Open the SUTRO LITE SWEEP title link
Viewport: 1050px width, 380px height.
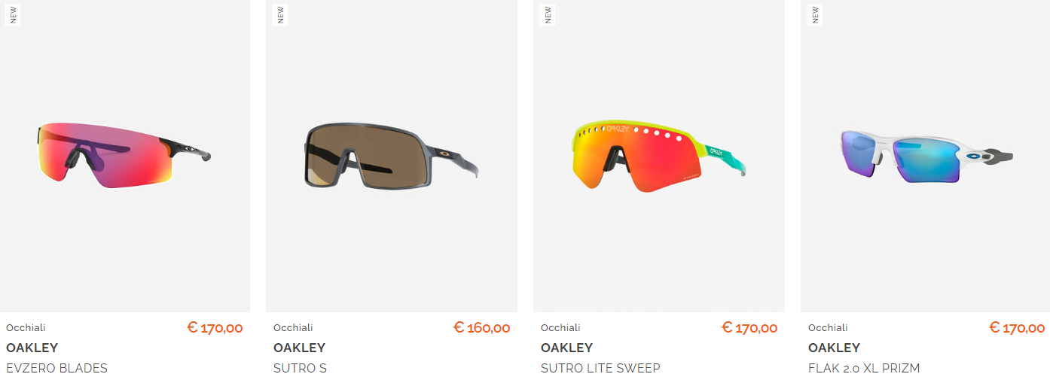(x=600, y=368)
